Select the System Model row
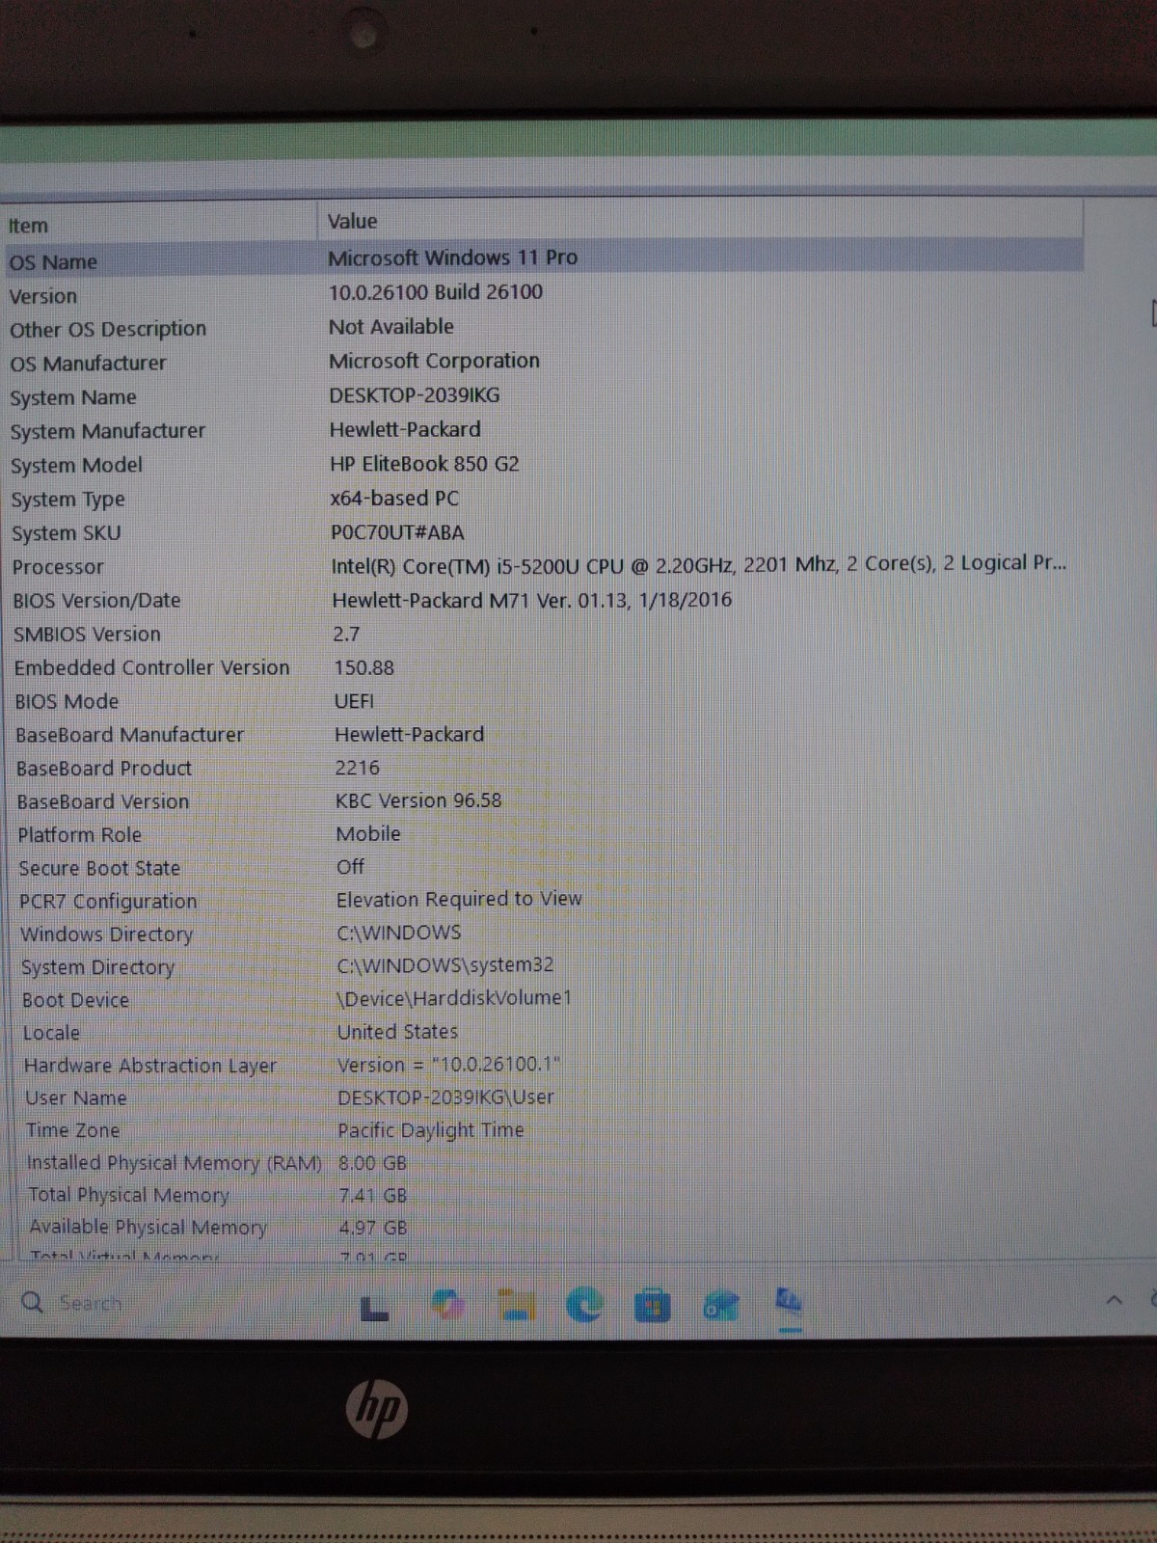1157x1543 pixels. pos(542,465)
